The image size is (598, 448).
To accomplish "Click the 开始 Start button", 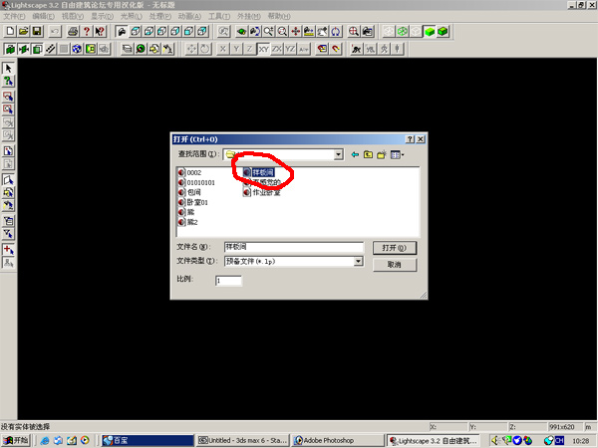I will [x=16, y=440].
